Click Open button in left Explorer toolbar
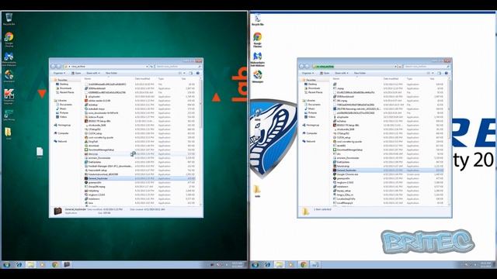Screen dimensions: 497x279 (x=76, y=73)
